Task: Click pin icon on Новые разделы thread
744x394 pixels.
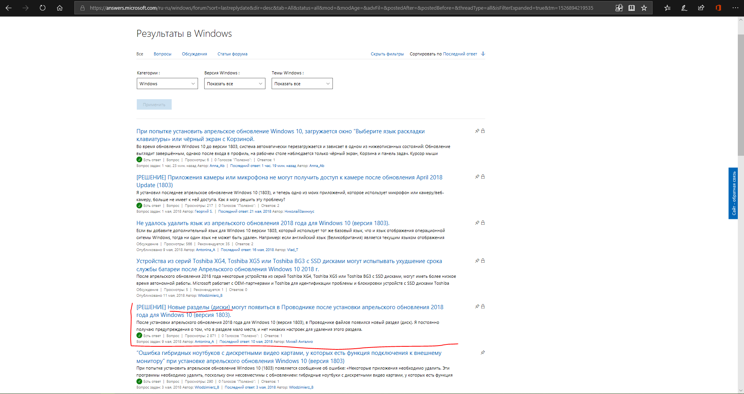Action: tap(477, 306)
